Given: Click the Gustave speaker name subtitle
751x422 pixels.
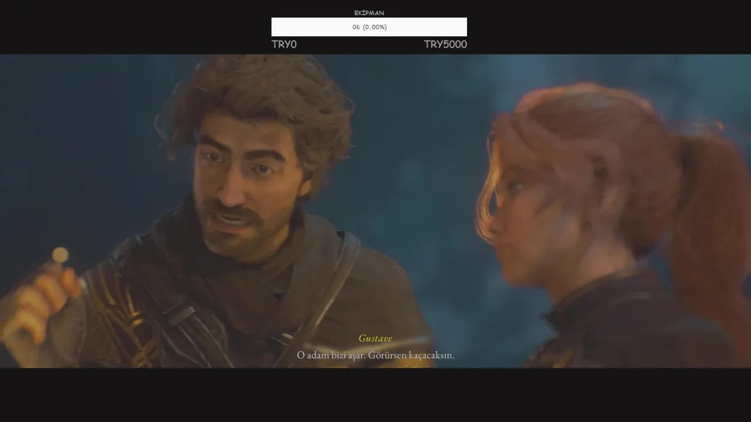Looking at the screenshot, I should tap(375, 339).
